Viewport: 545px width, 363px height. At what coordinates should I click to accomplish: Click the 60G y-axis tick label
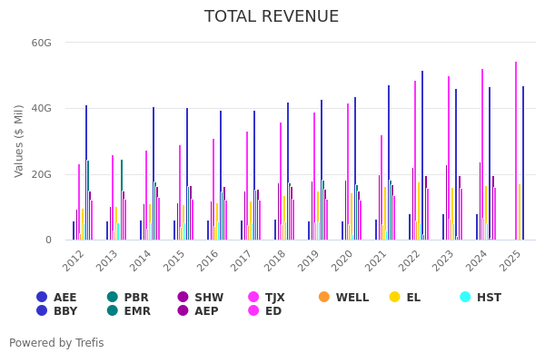(40, 43)
